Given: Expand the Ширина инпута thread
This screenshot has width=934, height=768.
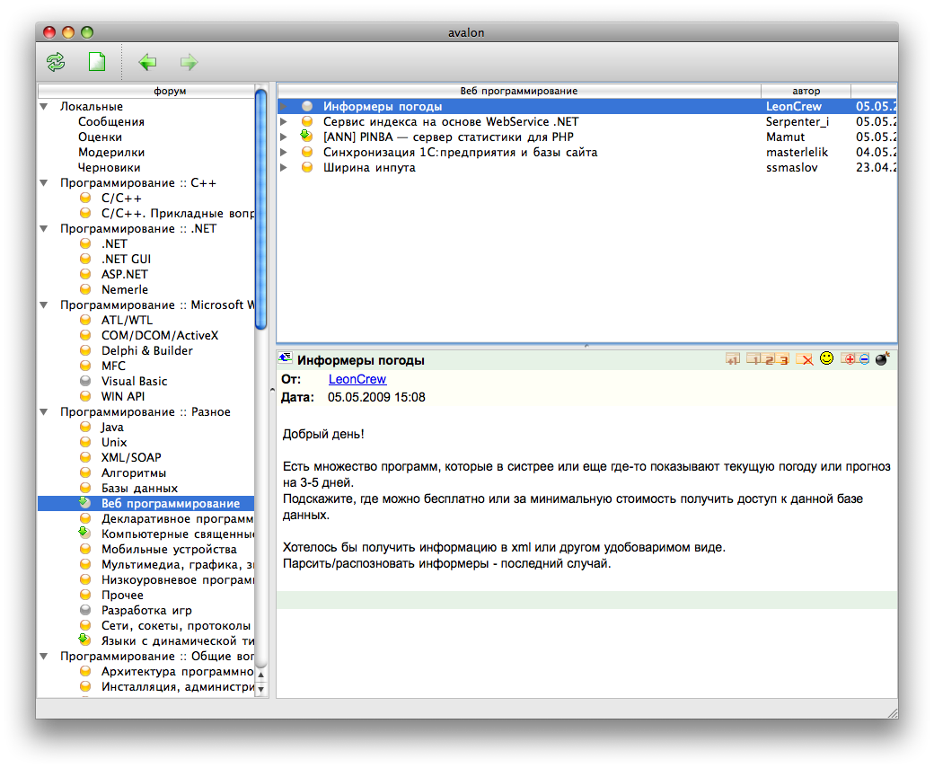Looking at the screenshot, I should coord(284,168).
